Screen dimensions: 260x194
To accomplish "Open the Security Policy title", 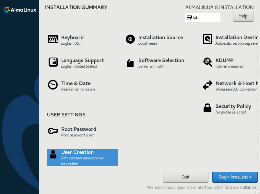I will (233, 106).
